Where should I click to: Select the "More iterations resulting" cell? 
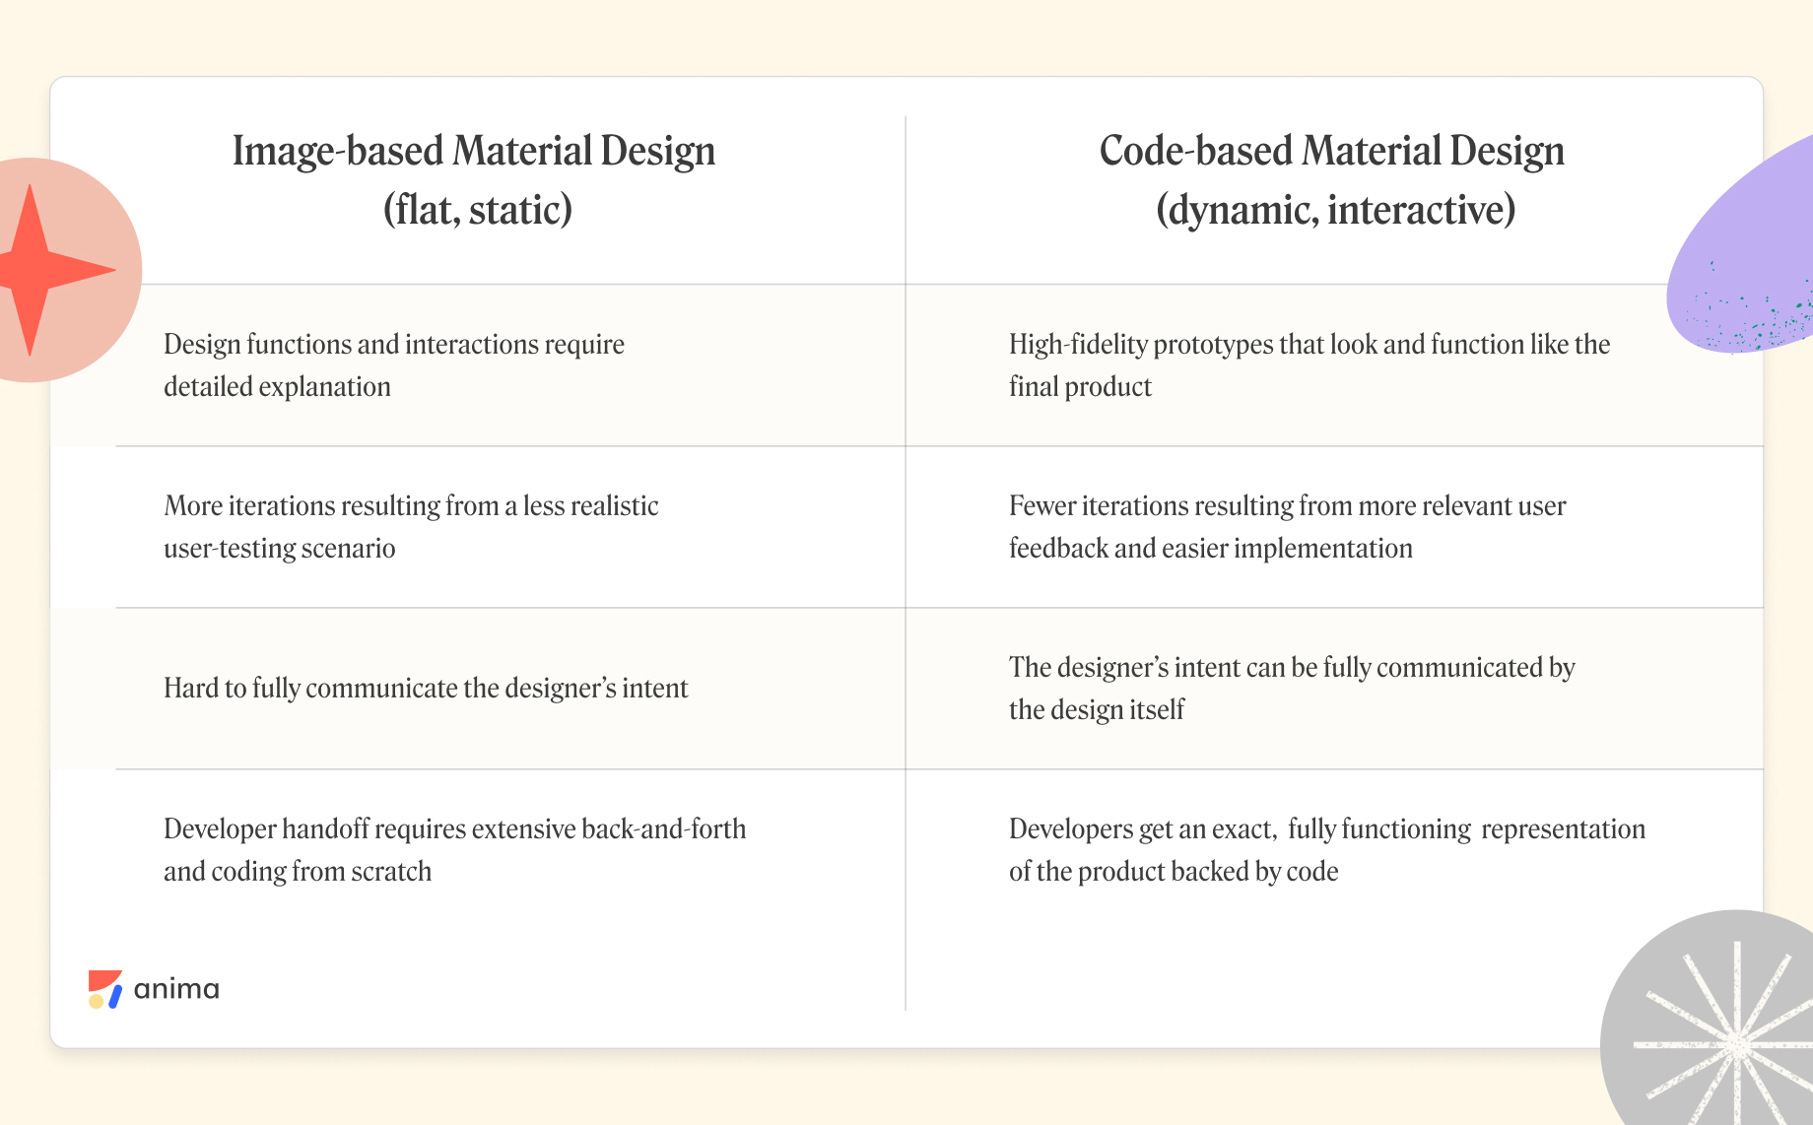tap(411, 526)
